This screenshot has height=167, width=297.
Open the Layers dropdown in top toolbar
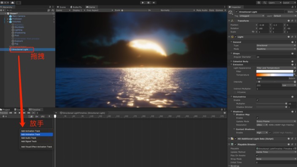coord(275,3)
